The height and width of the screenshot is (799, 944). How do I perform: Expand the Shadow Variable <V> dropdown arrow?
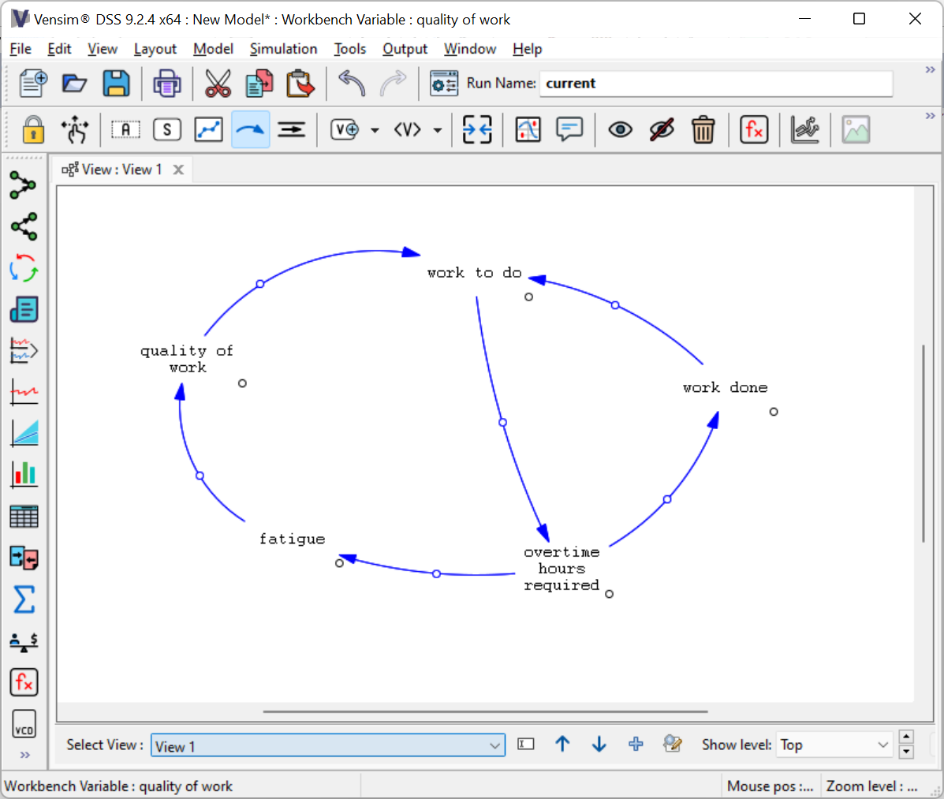pos(438,131)
